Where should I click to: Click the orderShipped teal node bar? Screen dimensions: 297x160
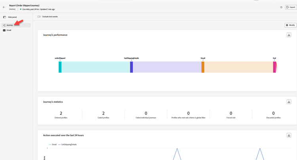point(60,67)
